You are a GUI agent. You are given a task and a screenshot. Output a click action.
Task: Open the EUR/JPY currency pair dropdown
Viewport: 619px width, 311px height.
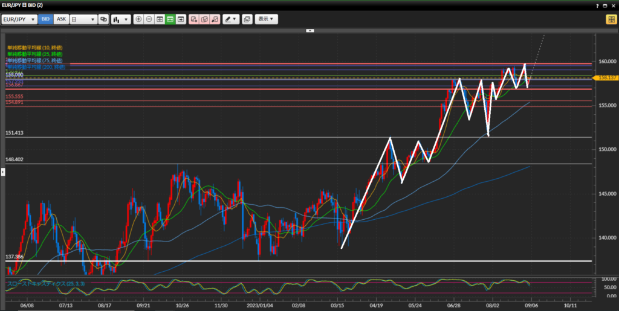pyautogui.click(x=19, y=19)
